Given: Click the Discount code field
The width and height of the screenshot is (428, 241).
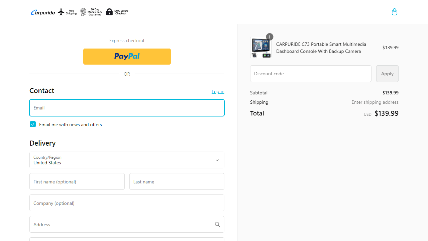Looking at the screenshot, I should click(x=311, y=74).
